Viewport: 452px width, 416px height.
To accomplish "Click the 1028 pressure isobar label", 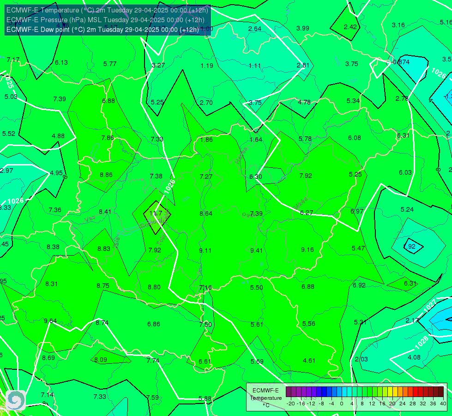I will (422, 343).
